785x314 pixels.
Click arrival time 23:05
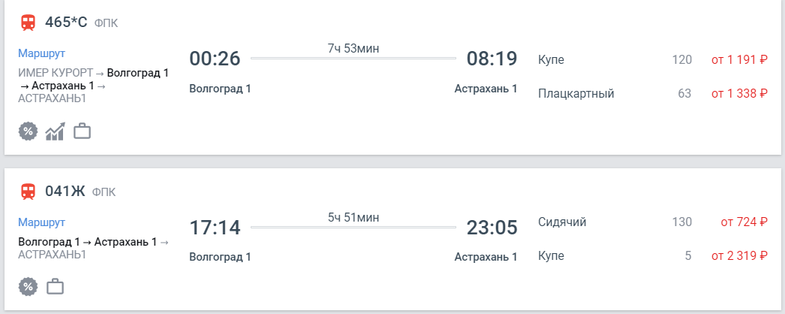(492, 228)
